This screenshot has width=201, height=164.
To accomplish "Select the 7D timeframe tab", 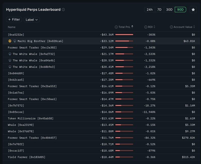I will pyautogui.click(x=159, y=10).
